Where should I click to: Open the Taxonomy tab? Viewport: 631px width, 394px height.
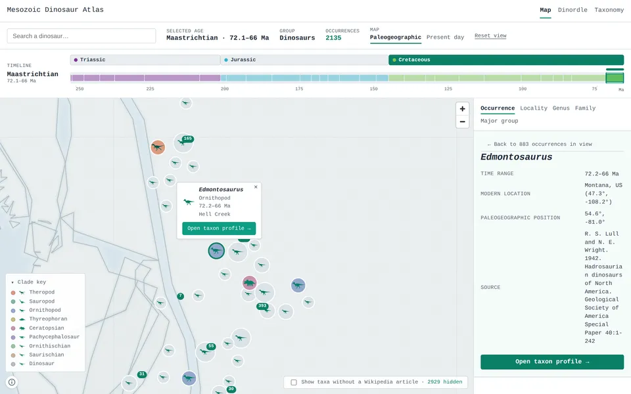point(609,10)
